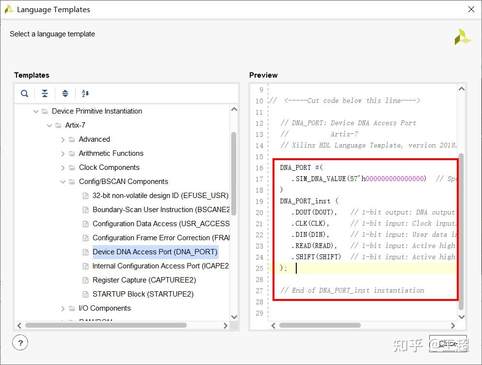Open help with the question mark button

20,343
